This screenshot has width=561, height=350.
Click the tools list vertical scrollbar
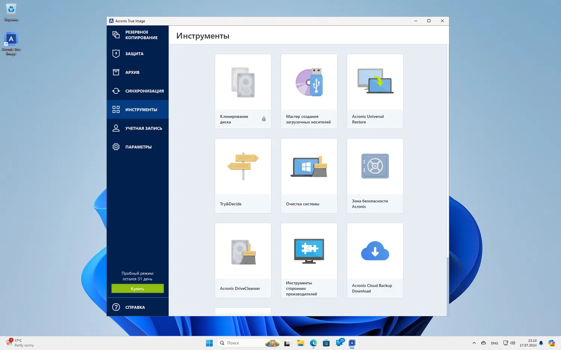448,180
